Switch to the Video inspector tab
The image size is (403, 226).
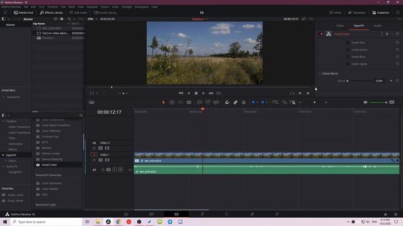[x=340, y=26]
